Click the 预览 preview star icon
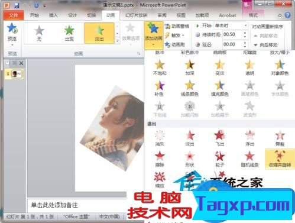 click(x=12, y=28)
